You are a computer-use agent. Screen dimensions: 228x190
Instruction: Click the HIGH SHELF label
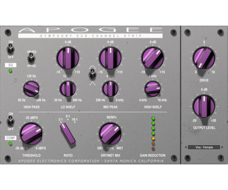153,107
